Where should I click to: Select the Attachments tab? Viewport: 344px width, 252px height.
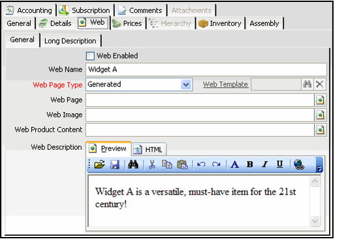click(x=191, y=10)
